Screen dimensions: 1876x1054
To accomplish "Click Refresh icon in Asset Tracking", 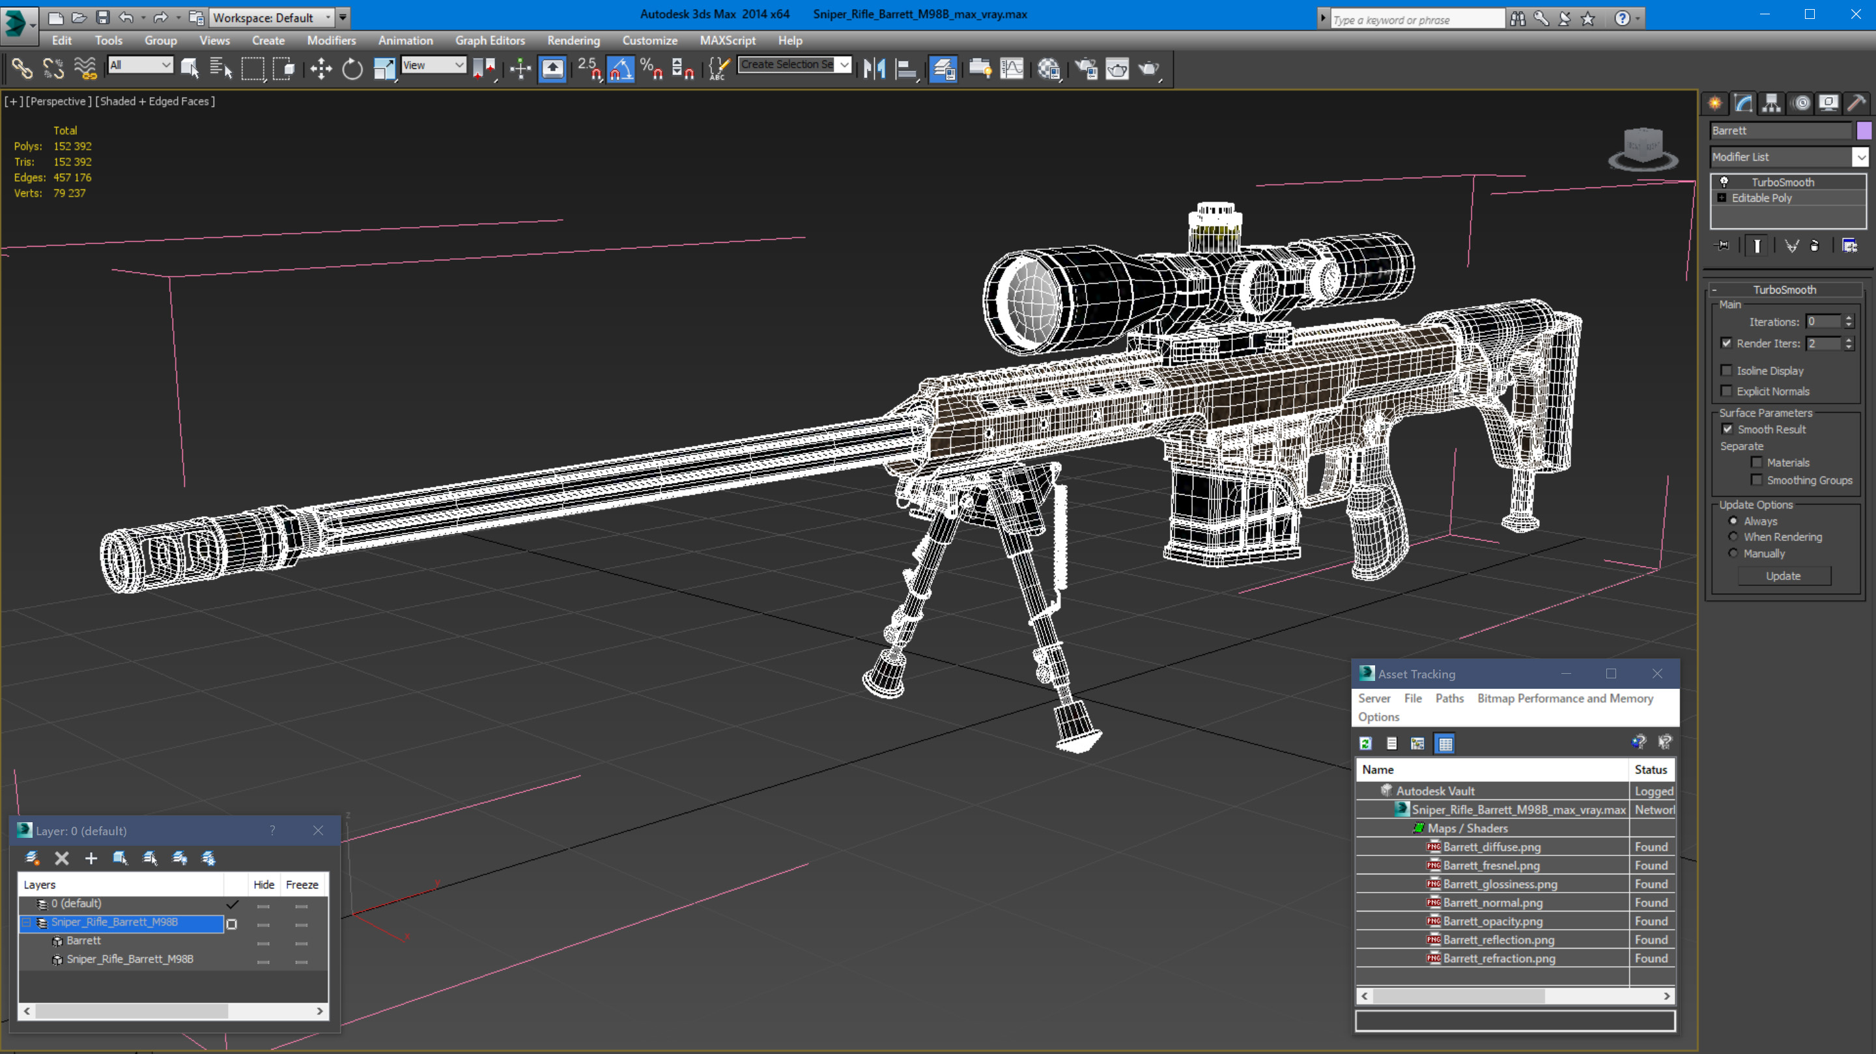I will pyautogui.click(x=1366, y=743).
